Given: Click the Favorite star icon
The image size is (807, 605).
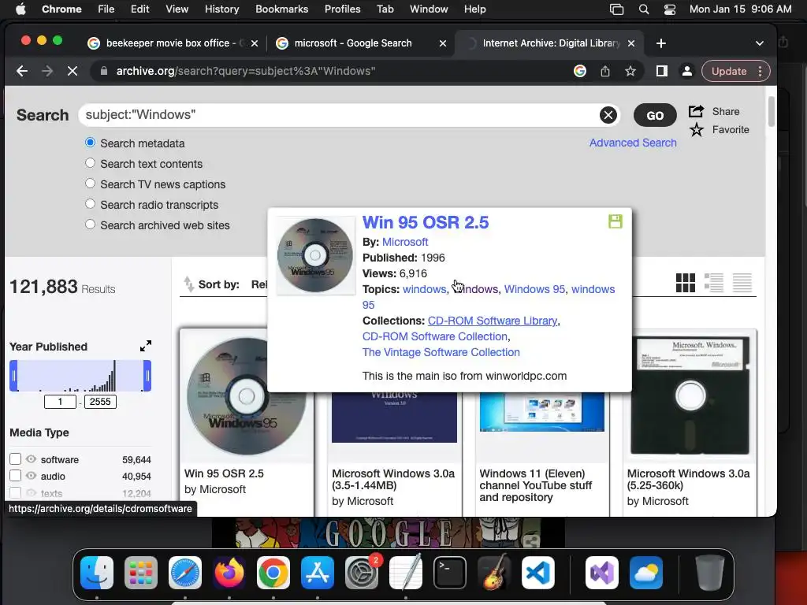Looking at the screenshot, I should 697,130.
